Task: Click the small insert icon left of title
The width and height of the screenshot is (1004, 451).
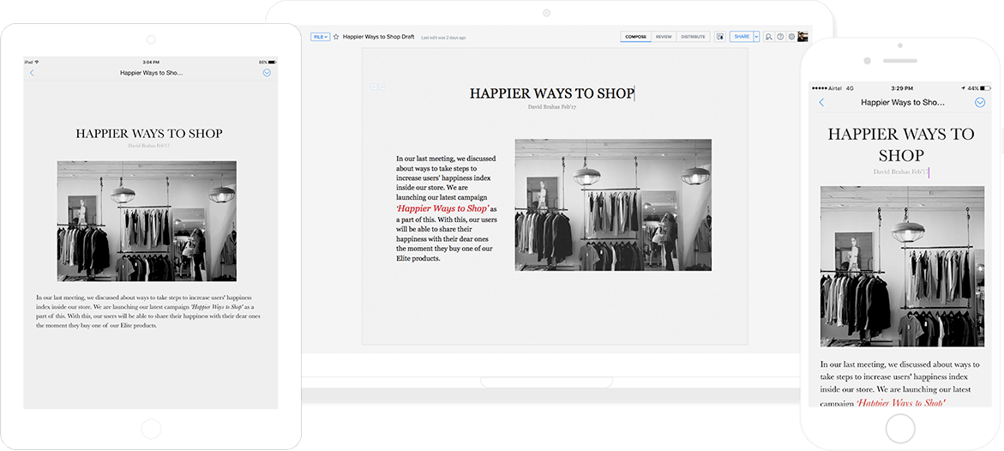Action: pyautogui.click(x=374, y=87)
